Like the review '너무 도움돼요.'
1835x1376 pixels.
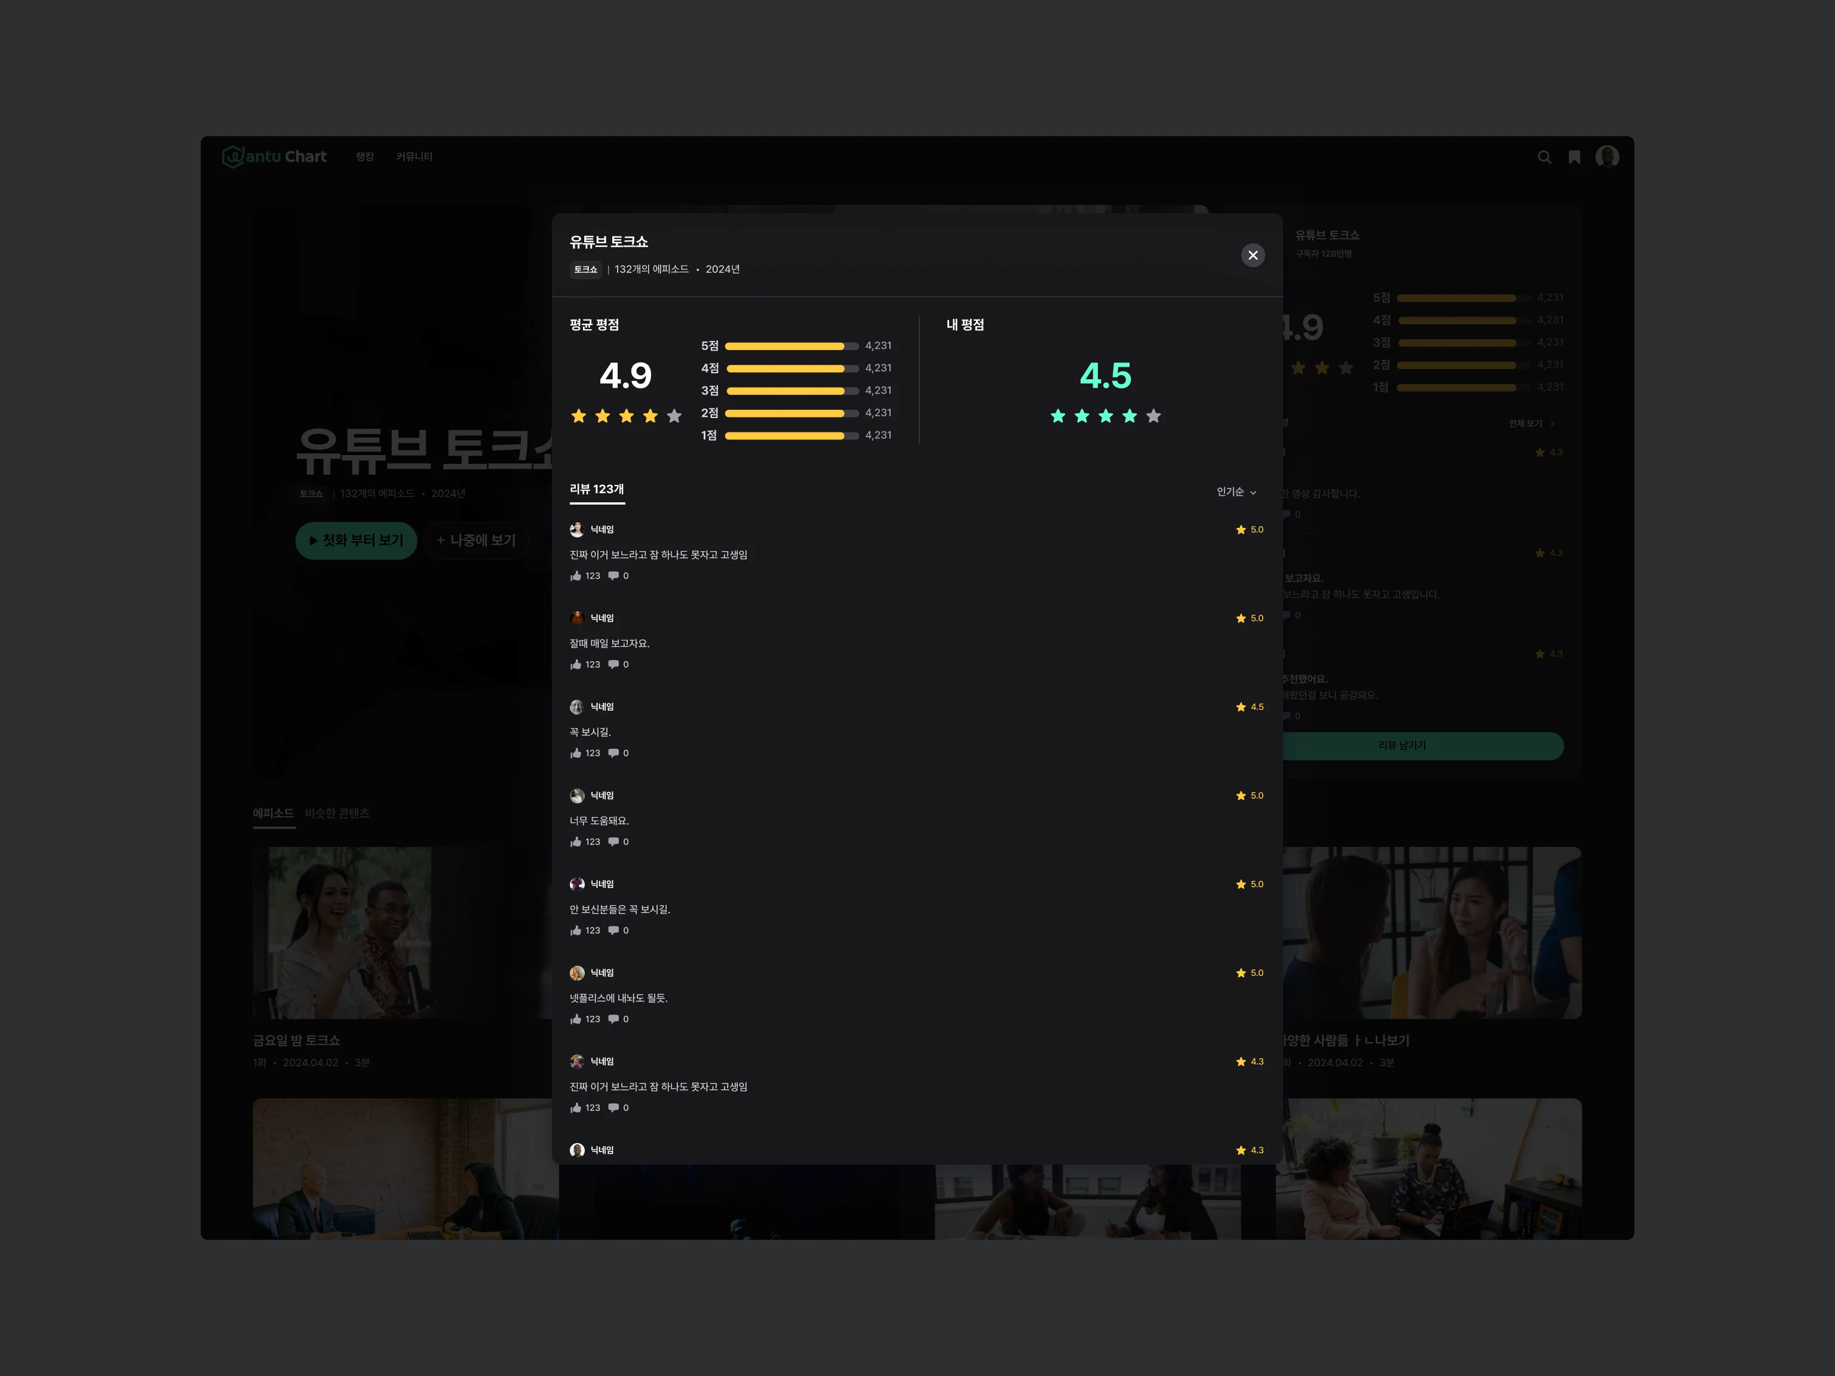(576, 842)
